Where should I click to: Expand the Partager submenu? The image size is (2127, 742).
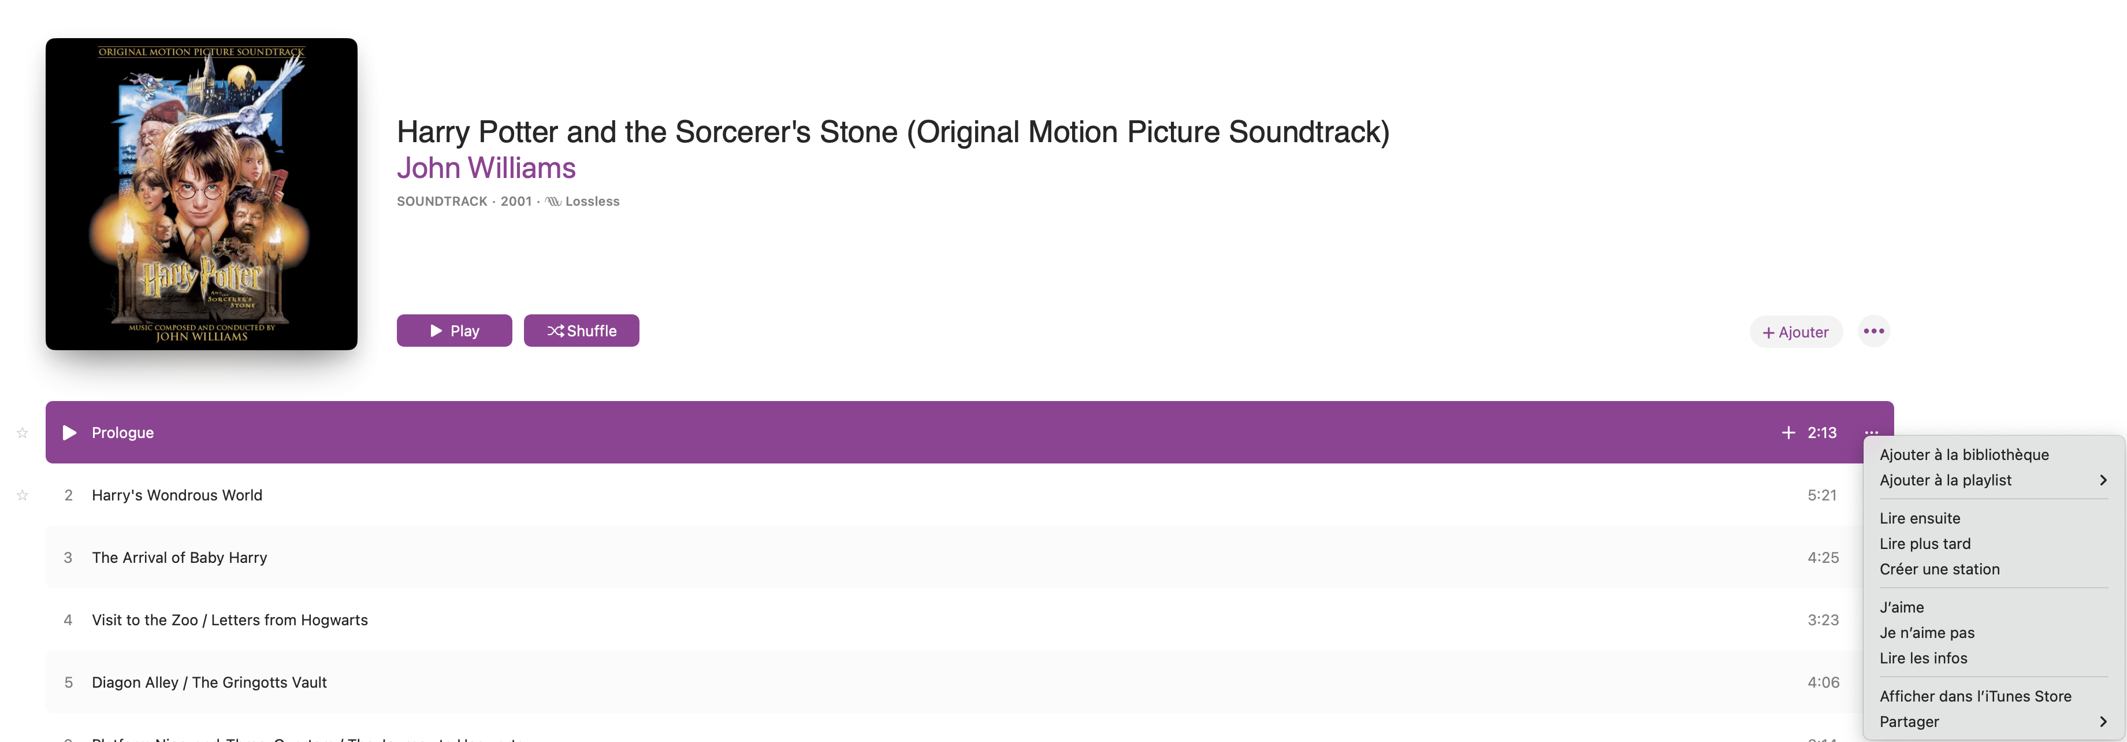(x=1992, y=721)
